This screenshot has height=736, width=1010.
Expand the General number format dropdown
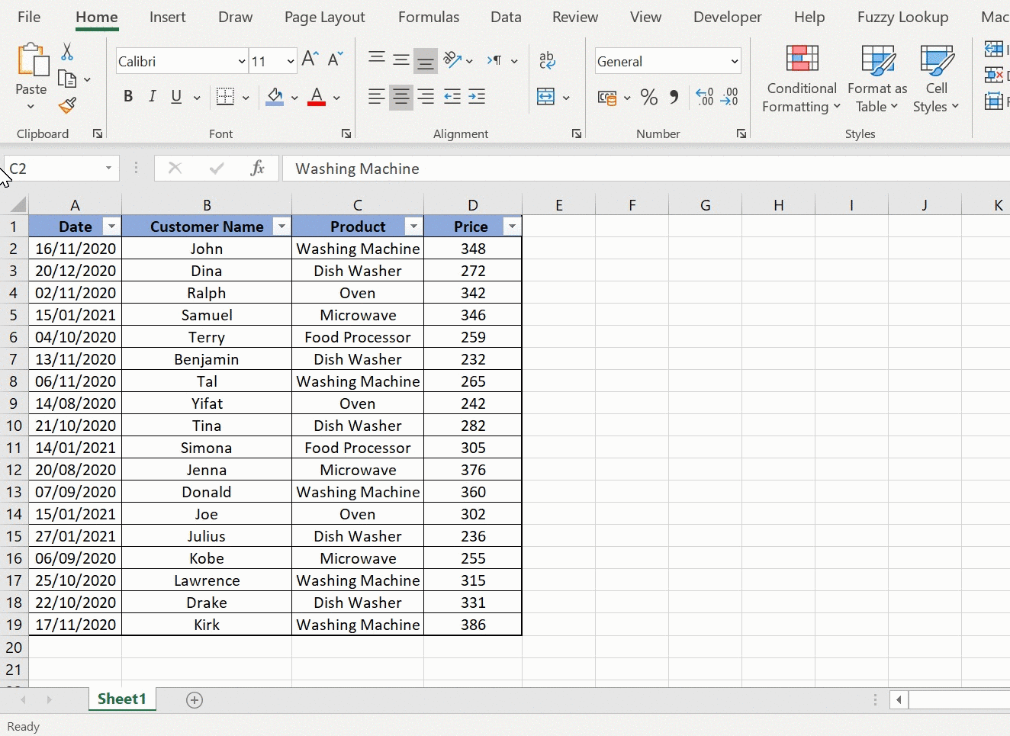click(734, 62)
